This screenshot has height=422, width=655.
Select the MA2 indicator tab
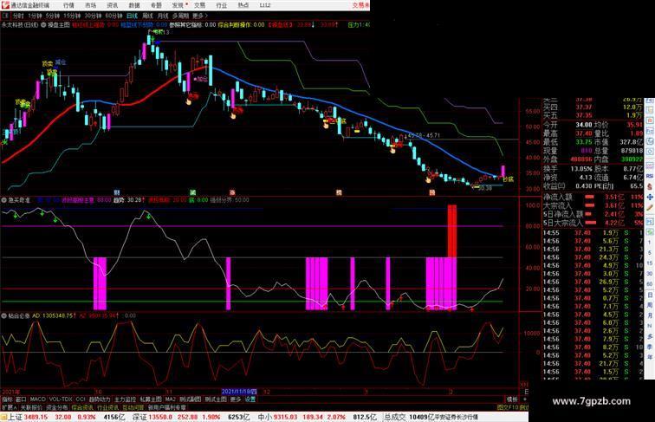[171, 399]
